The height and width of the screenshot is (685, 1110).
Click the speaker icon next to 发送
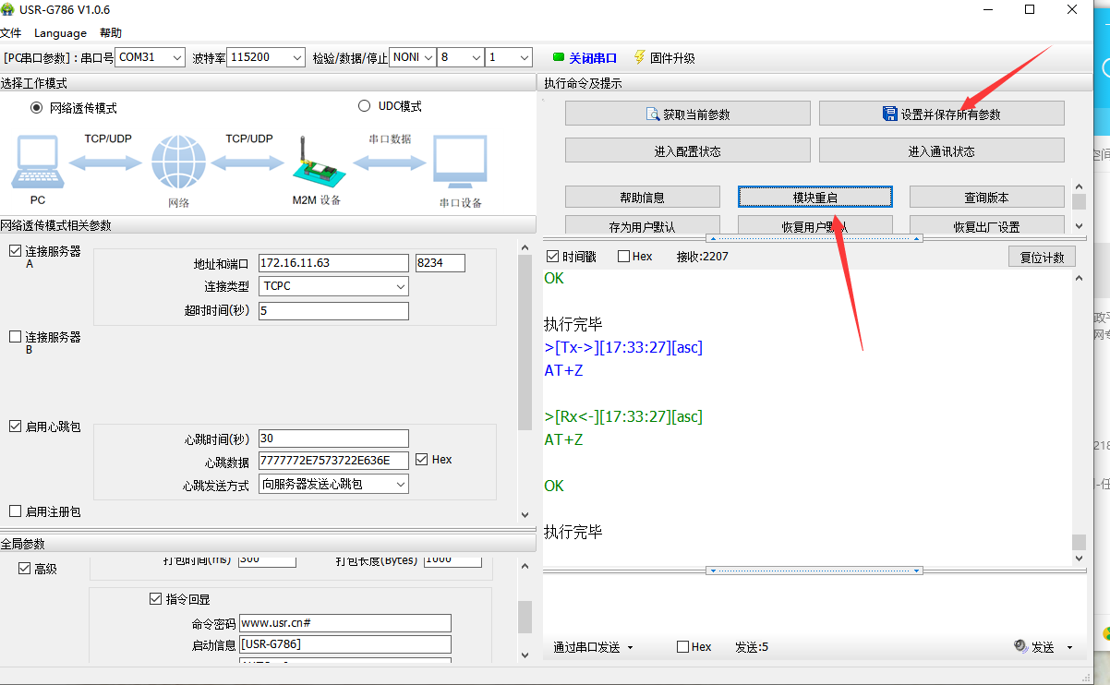(1020, 647)
